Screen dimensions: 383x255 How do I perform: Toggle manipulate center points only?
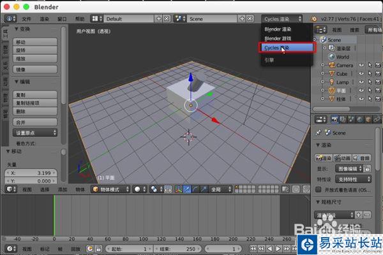(168, 189)
